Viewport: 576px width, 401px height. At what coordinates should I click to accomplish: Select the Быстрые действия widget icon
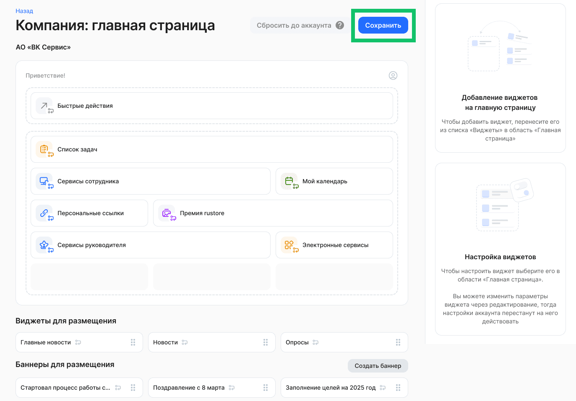(x=44, y=106)
